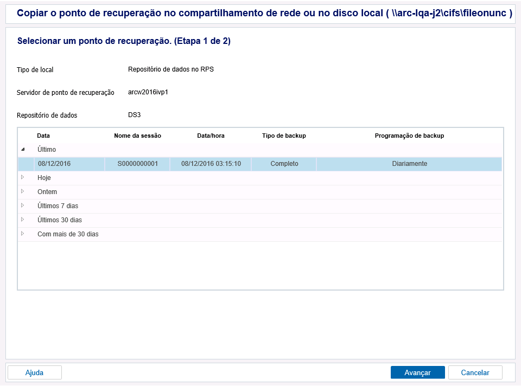Screen dimensions: 521x386
Task: Expand the Ontem group arrow
Action: [x=23, y=191]
